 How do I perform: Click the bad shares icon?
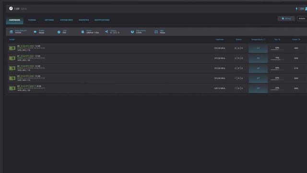point(132,32)
